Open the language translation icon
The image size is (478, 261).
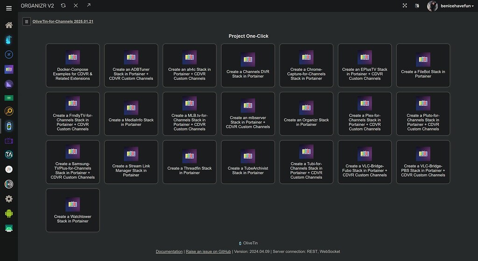coord(417,6)
